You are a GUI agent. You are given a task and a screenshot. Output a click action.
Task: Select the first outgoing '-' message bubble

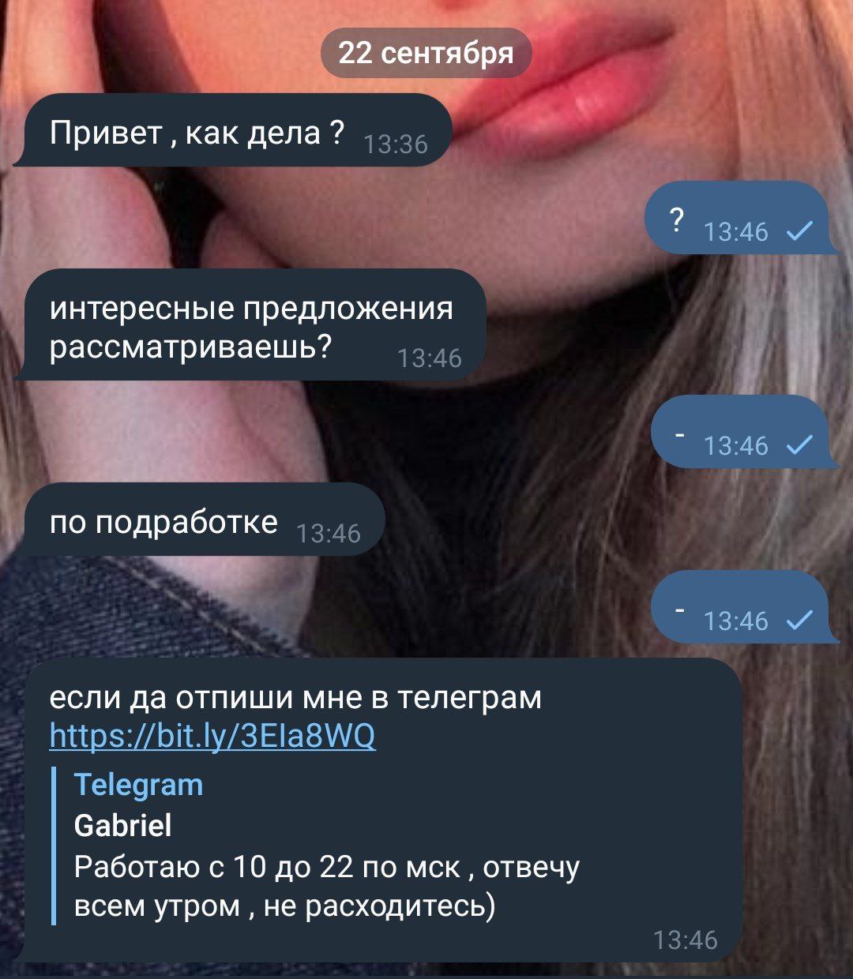pos(745,432)
